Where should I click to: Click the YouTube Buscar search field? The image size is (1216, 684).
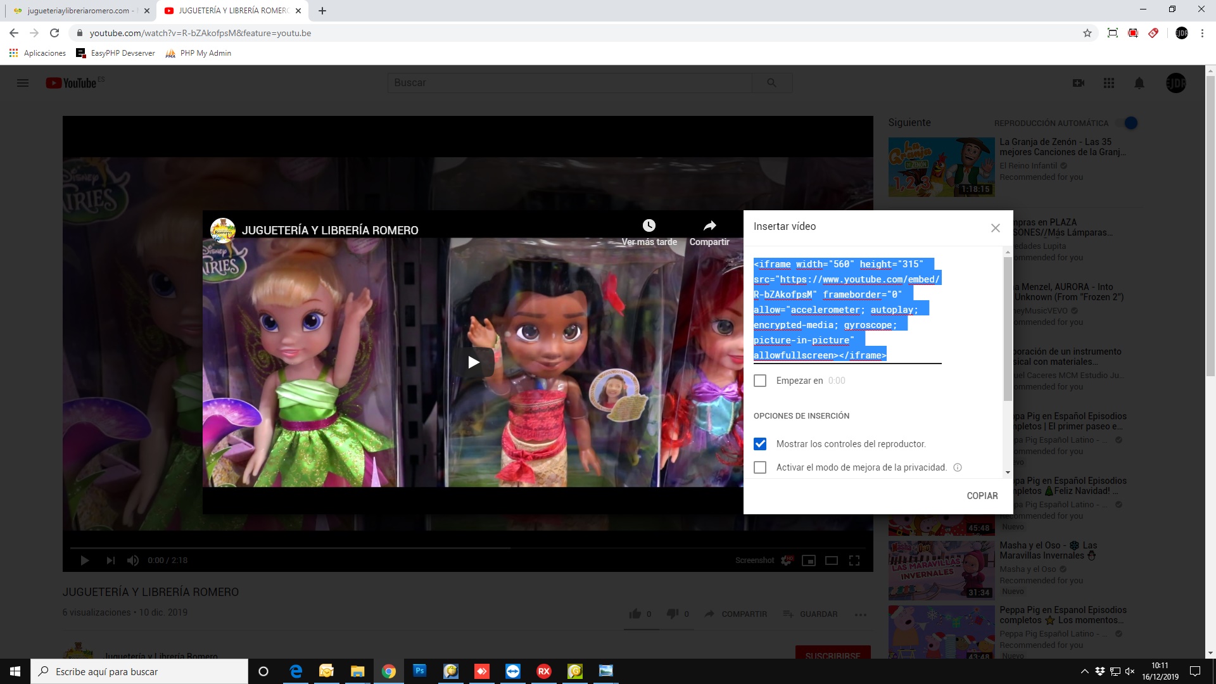[x=569, y=83]
